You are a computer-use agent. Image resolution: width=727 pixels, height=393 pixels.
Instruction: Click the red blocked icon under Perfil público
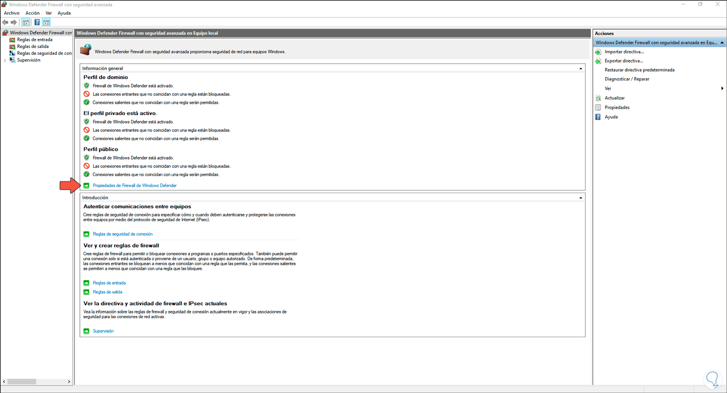pyautogui.click(x=86, y=166)
